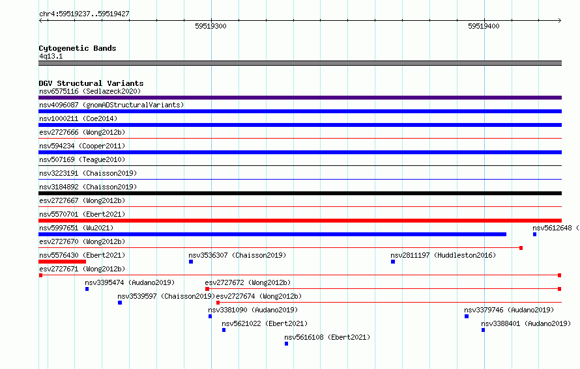Click nsv3381090 (Audano2019) label
This screenshot has height=369, width=580.
253,310
